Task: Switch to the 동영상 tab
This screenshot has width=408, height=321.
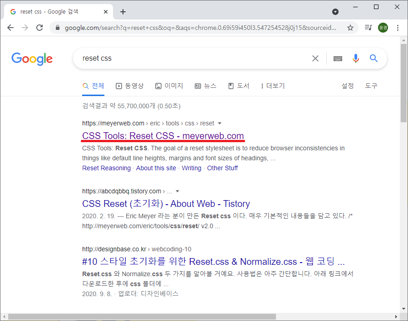Action: pos(130,86)
